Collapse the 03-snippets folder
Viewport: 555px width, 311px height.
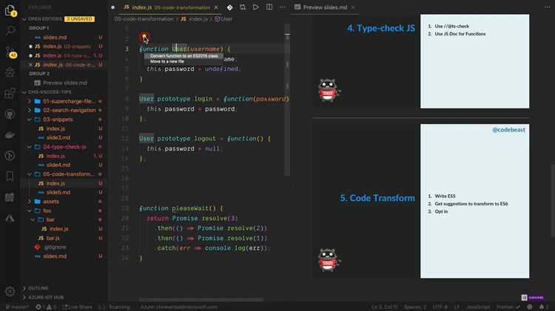[30, 120]
